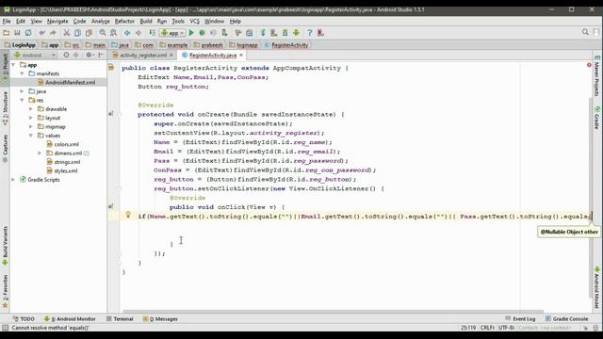Screen dimensions: 603x339
Task: Expand the dimens.xml node
Action: click(x=40, y=153)
